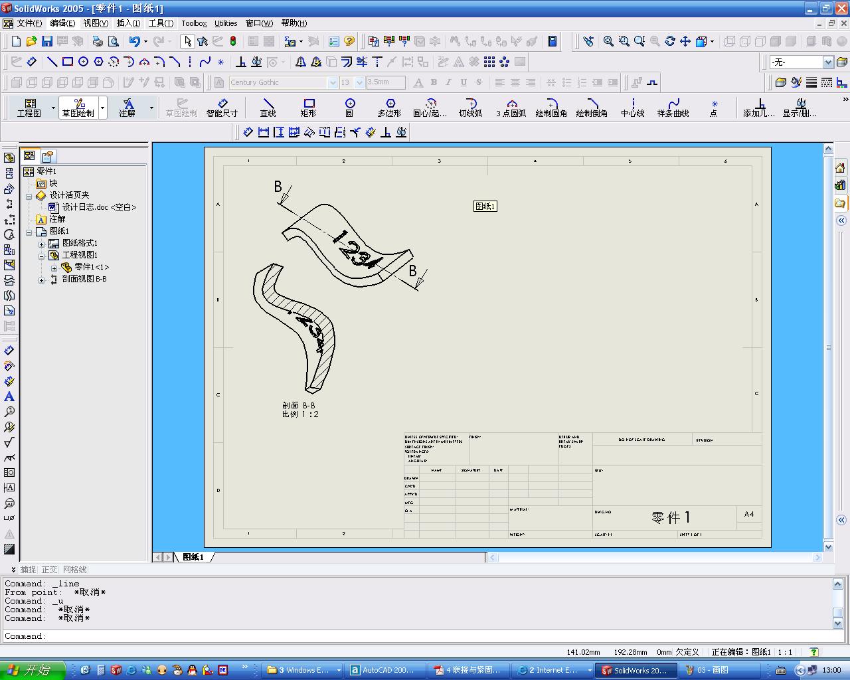
Task: Select the 绘制倒角 sketch chamfer tool
Action: [592, 108]
